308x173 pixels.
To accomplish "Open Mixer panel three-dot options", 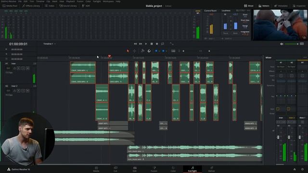I will click(305, 57).
